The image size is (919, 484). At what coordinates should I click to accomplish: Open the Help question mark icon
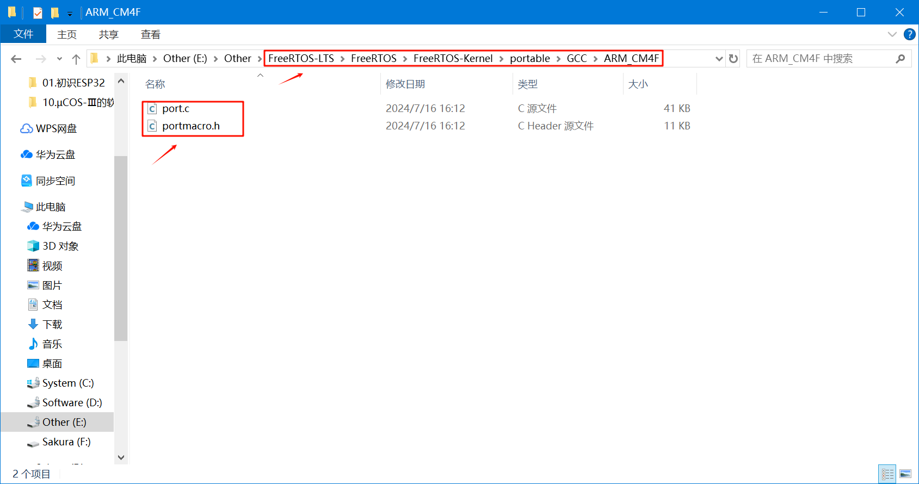[909, 34]
